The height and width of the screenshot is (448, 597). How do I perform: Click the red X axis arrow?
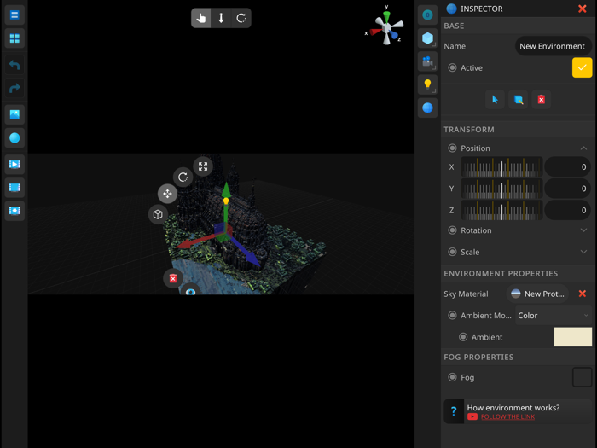click(184, 244)
